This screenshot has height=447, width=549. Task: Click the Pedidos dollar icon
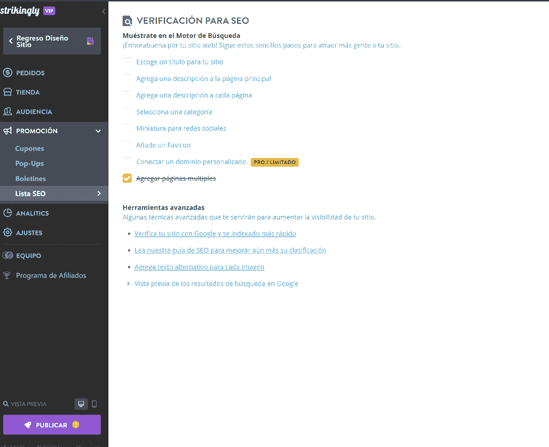tap(7, 73)
